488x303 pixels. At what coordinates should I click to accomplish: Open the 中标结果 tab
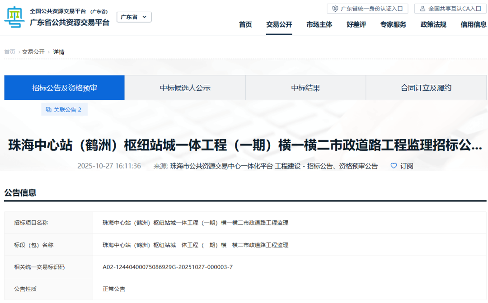coord(305,88)
